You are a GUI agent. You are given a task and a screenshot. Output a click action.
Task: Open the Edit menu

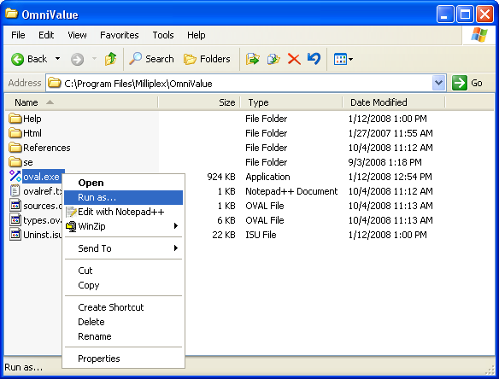coord(46,35)
